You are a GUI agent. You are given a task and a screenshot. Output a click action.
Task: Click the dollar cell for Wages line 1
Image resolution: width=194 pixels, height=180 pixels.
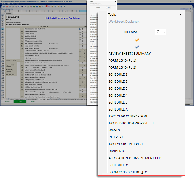click(x=83, y=29)
